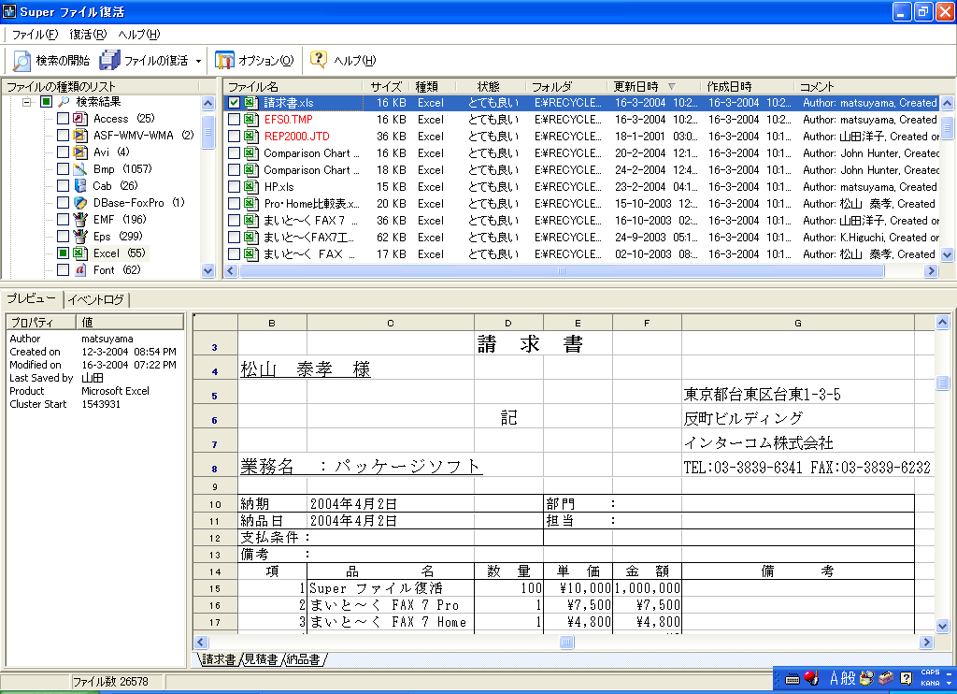Sort by the 種類 column header
Screen dimensions: 957x694
pos(432,87)
